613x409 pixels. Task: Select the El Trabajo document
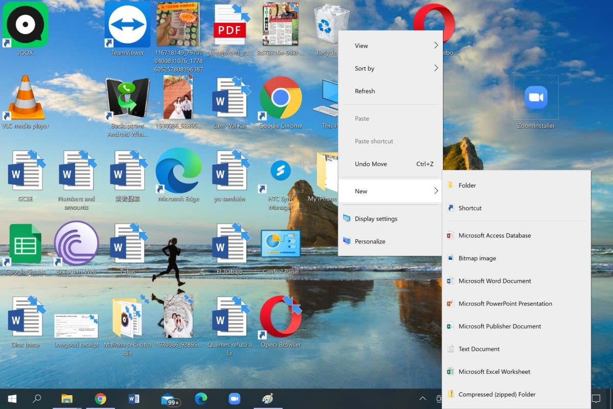tap(230, 248)
